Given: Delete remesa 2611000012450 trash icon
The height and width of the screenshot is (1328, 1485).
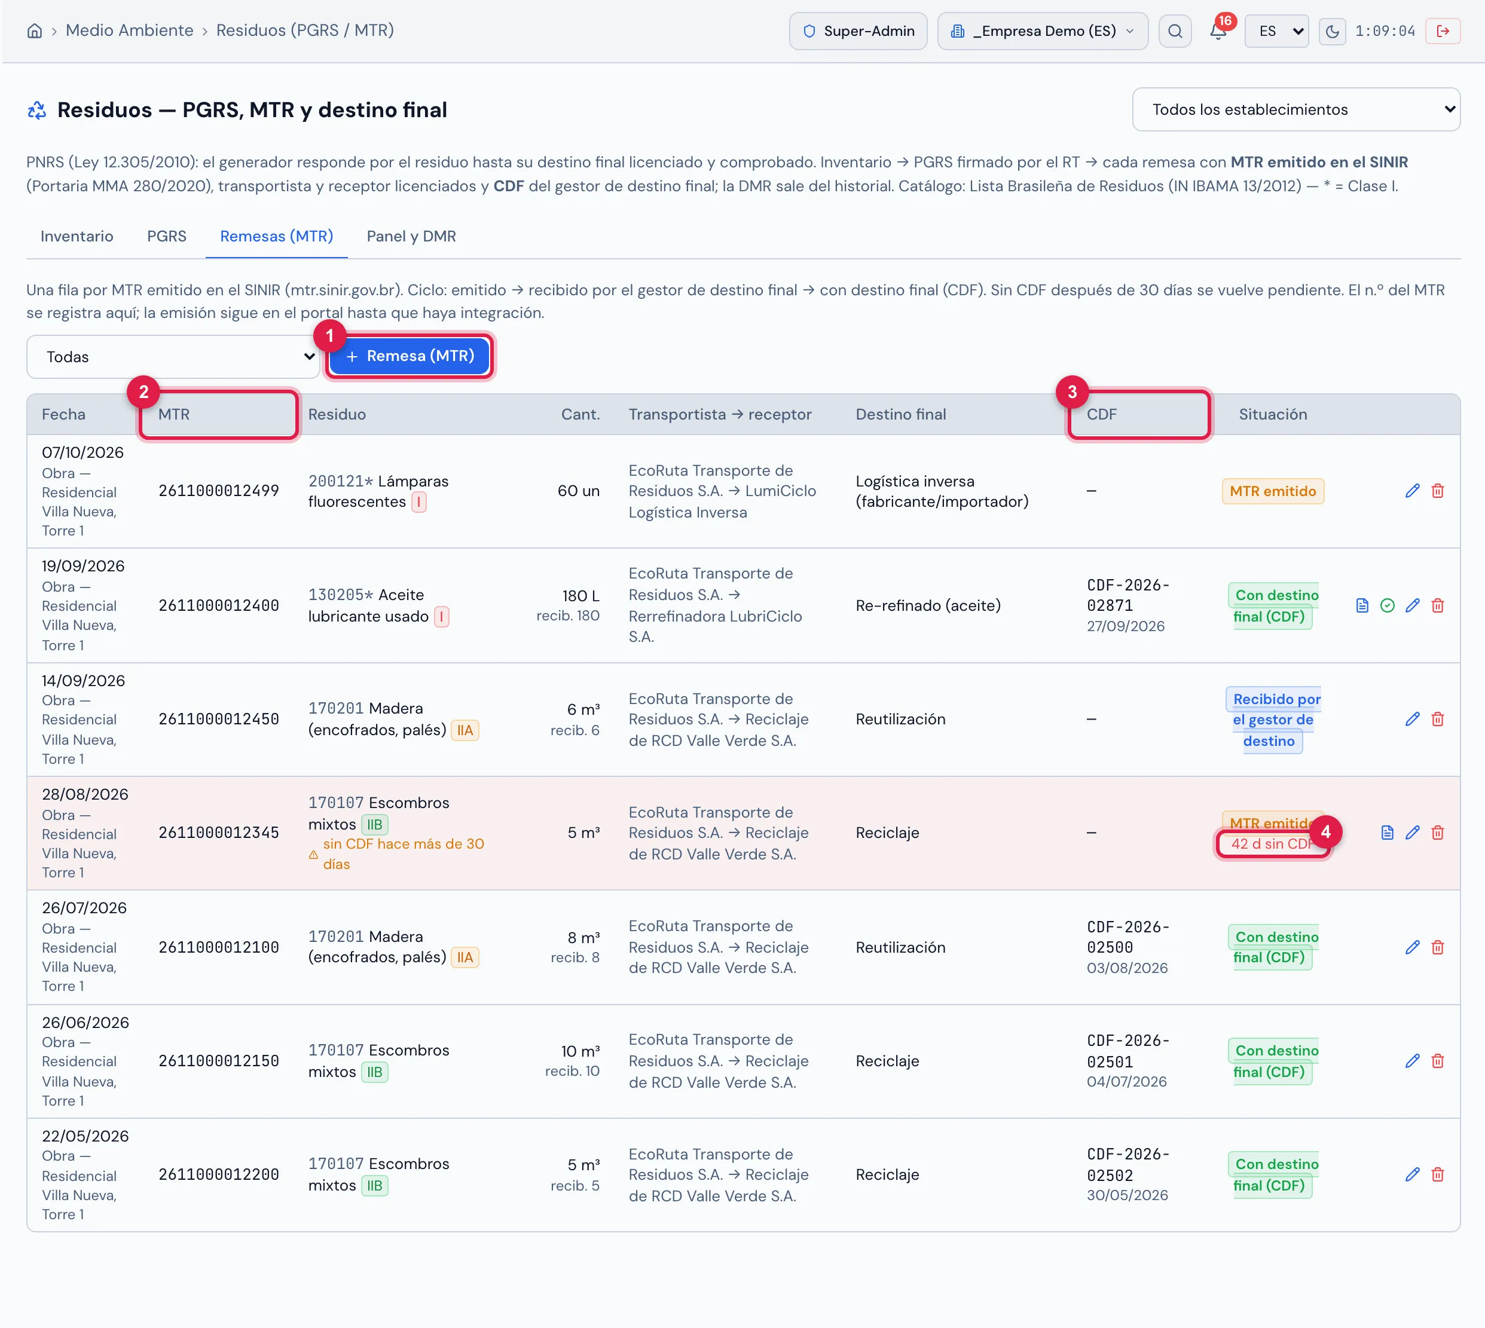Looking at the screenshot, I should (1438, 720).
